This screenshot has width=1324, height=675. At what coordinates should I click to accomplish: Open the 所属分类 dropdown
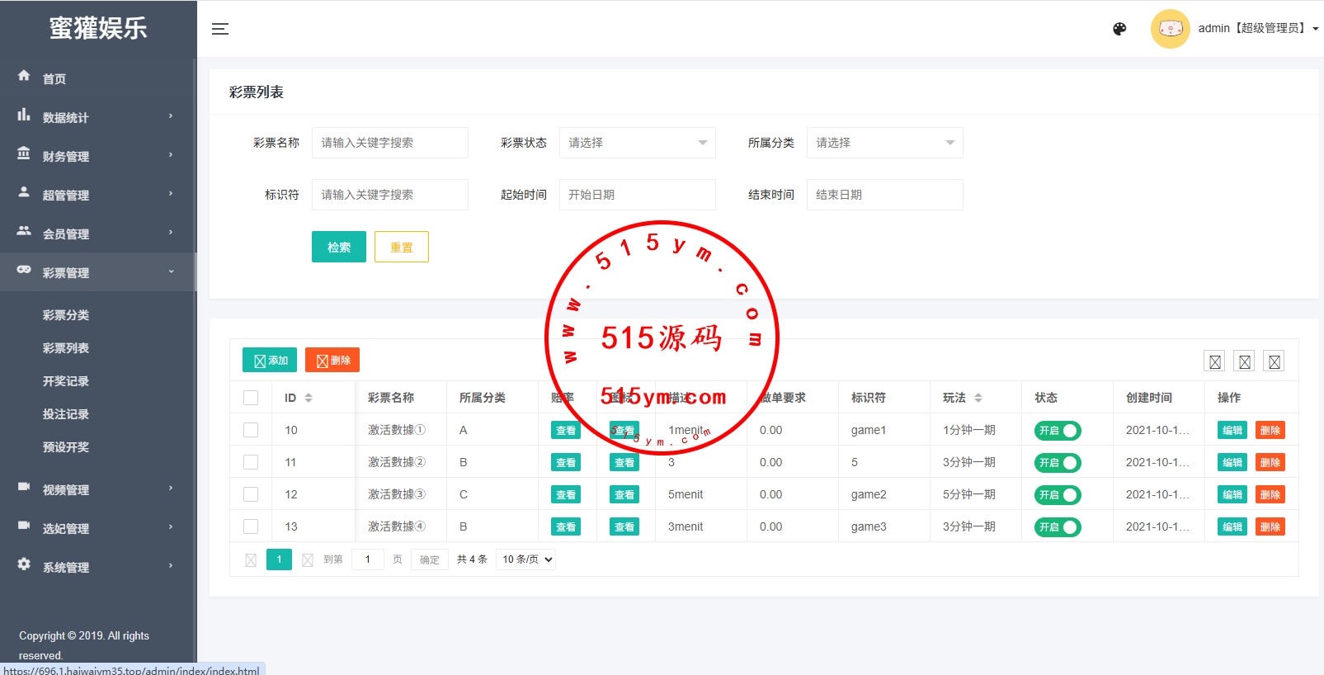point(884,143)
